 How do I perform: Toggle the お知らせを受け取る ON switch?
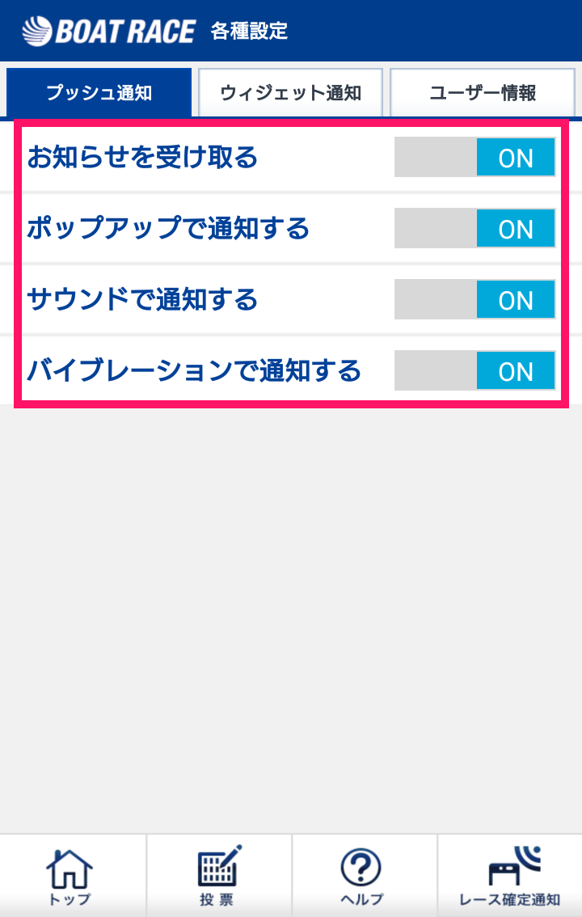click(x=474, y=158)
